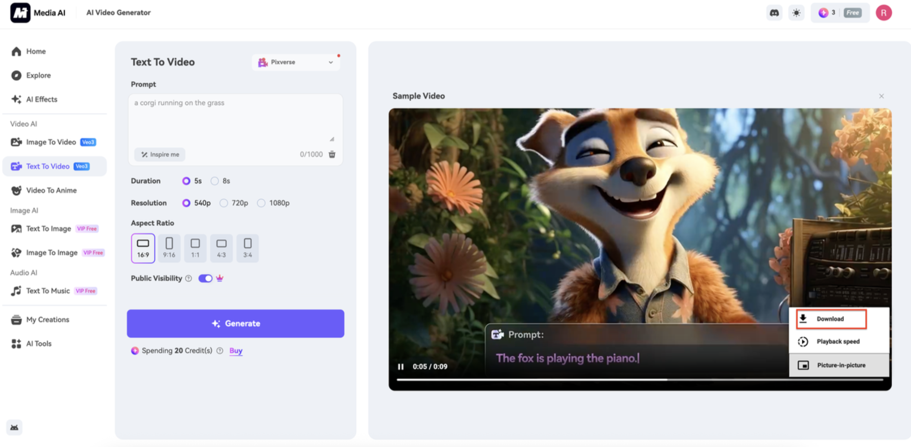This screenshot has width=911, height=447.
Task: Open Playback speed submenu
Action: point(838,342)
